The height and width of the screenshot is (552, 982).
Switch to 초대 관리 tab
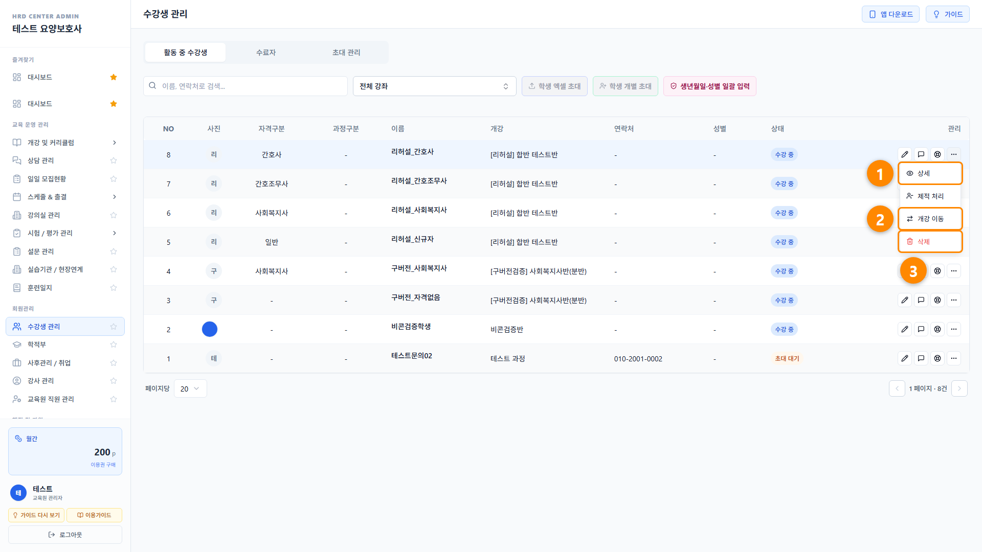[346, 52]
